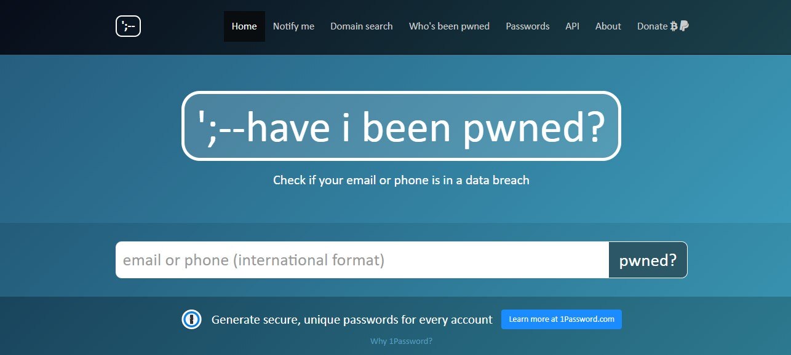Viewport: 791px width, 355px height.
Task: Select Who's been pwned in the navigation
Action: point(449,26)
